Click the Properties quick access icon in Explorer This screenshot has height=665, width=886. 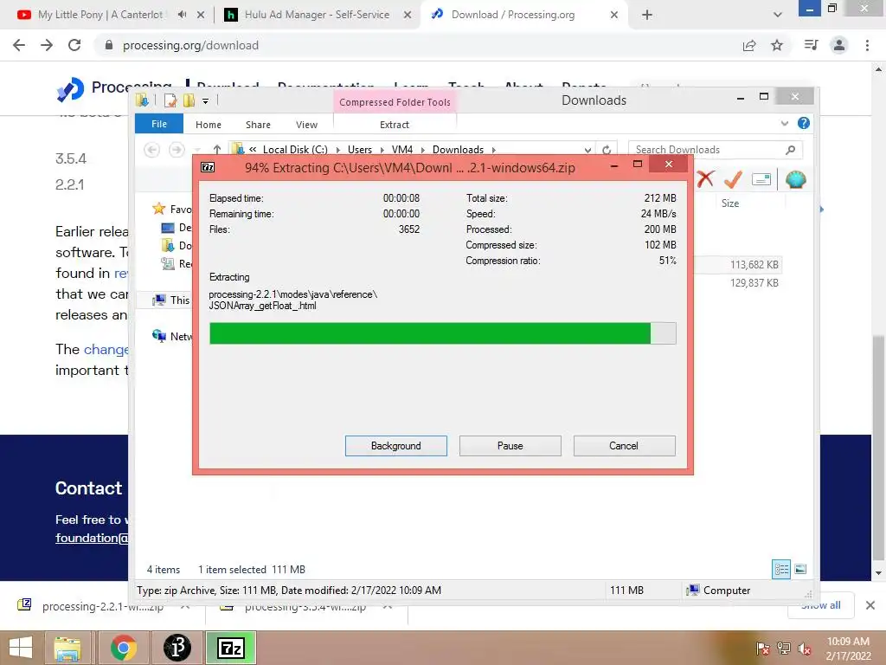(170, 100)
